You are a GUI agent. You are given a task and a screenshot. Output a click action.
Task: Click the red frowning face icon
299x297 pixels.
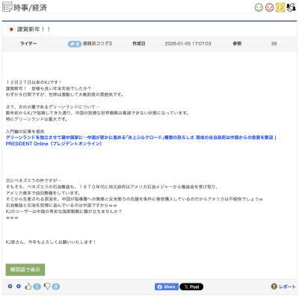tap(269, 7)
